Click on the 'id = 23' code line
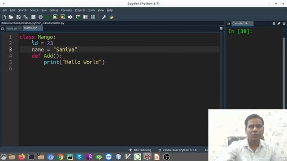This screenshot has height=161, width=287. 42,43
